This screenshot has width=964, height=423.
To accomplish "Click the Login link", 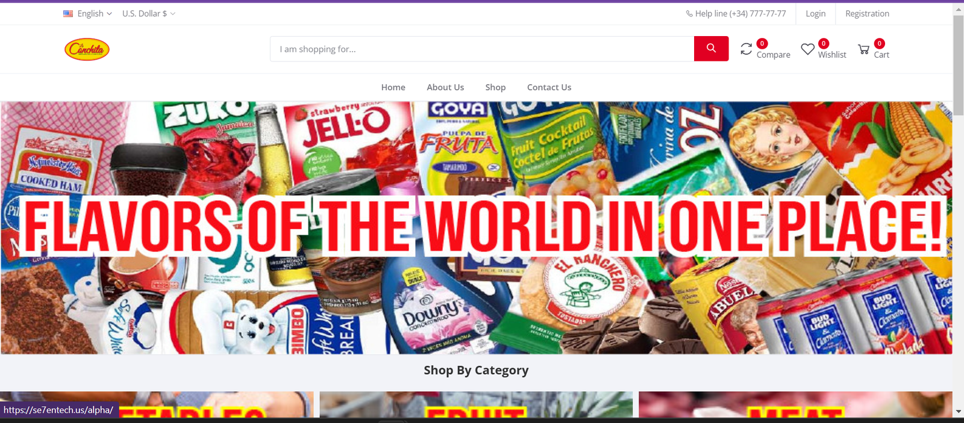I will pyautogui.click(x=815, y=13).
